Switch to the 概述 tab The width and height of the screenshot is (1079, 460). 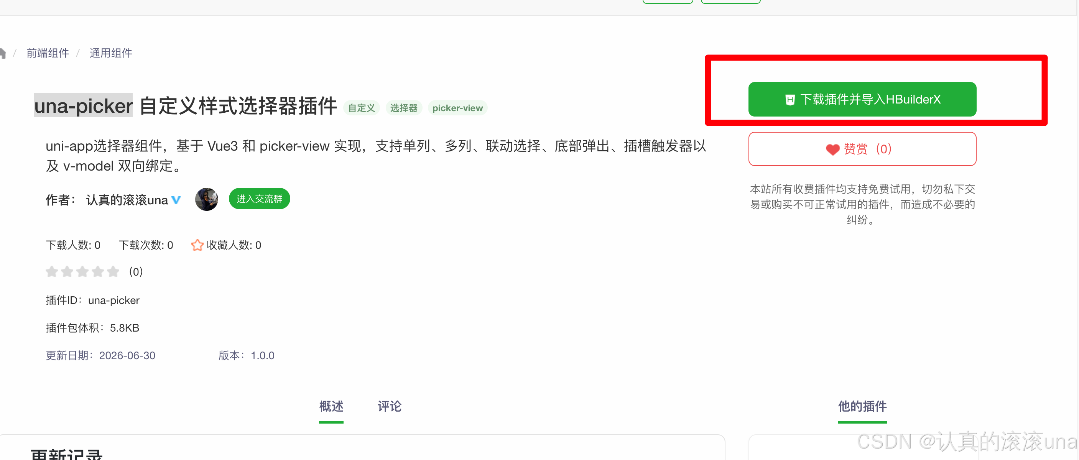click(x=331, y=406)
